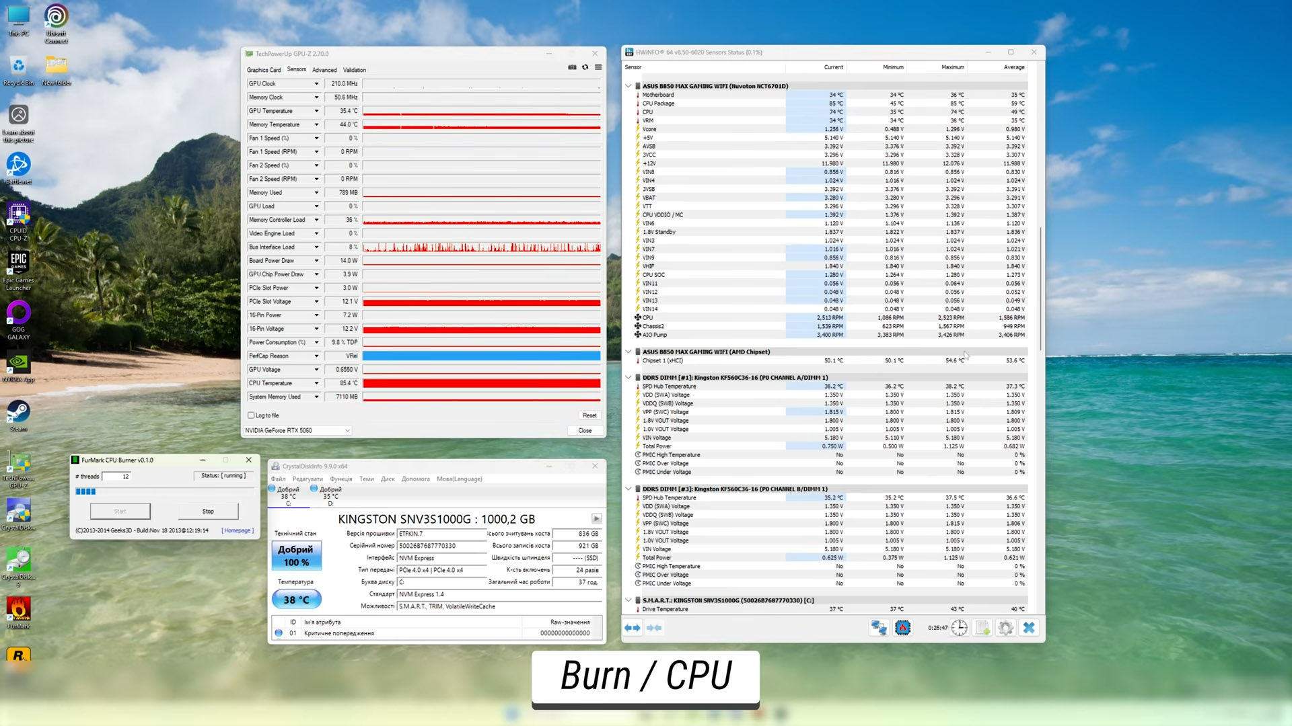Click HWiNFO expand columns arrows icon
The height and width of the screenshot is (726, 1292).
[x=633, y=628]
